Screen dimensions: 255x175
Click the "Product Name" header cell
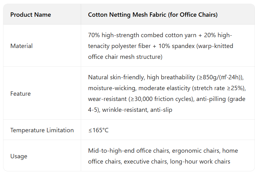tap(30, 15)
